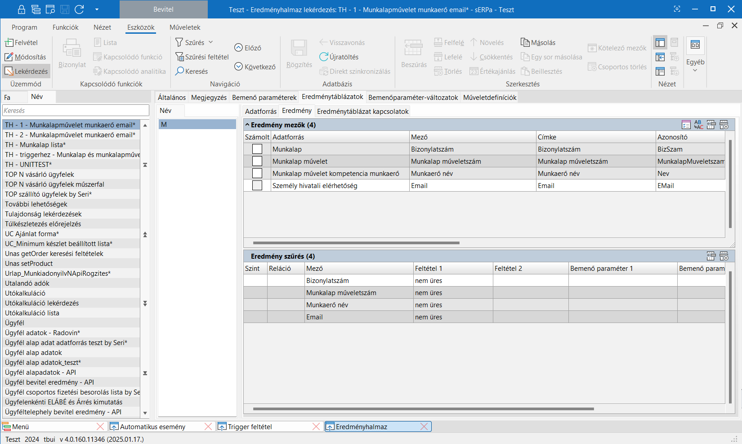Click into the Keresés search field

(76, 111)
